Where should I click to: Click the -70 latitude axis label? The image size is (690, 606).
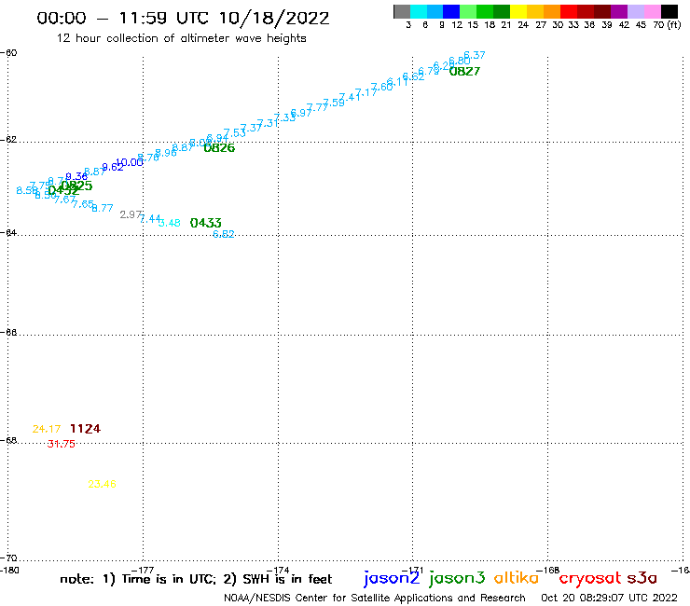(x=8, y=558)
